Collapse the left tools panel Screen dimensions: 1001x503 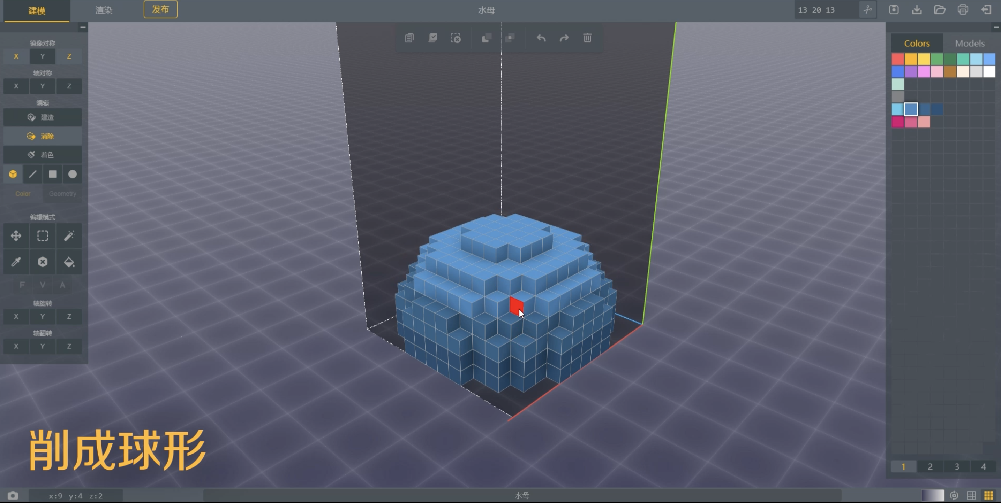pos(83,27)
